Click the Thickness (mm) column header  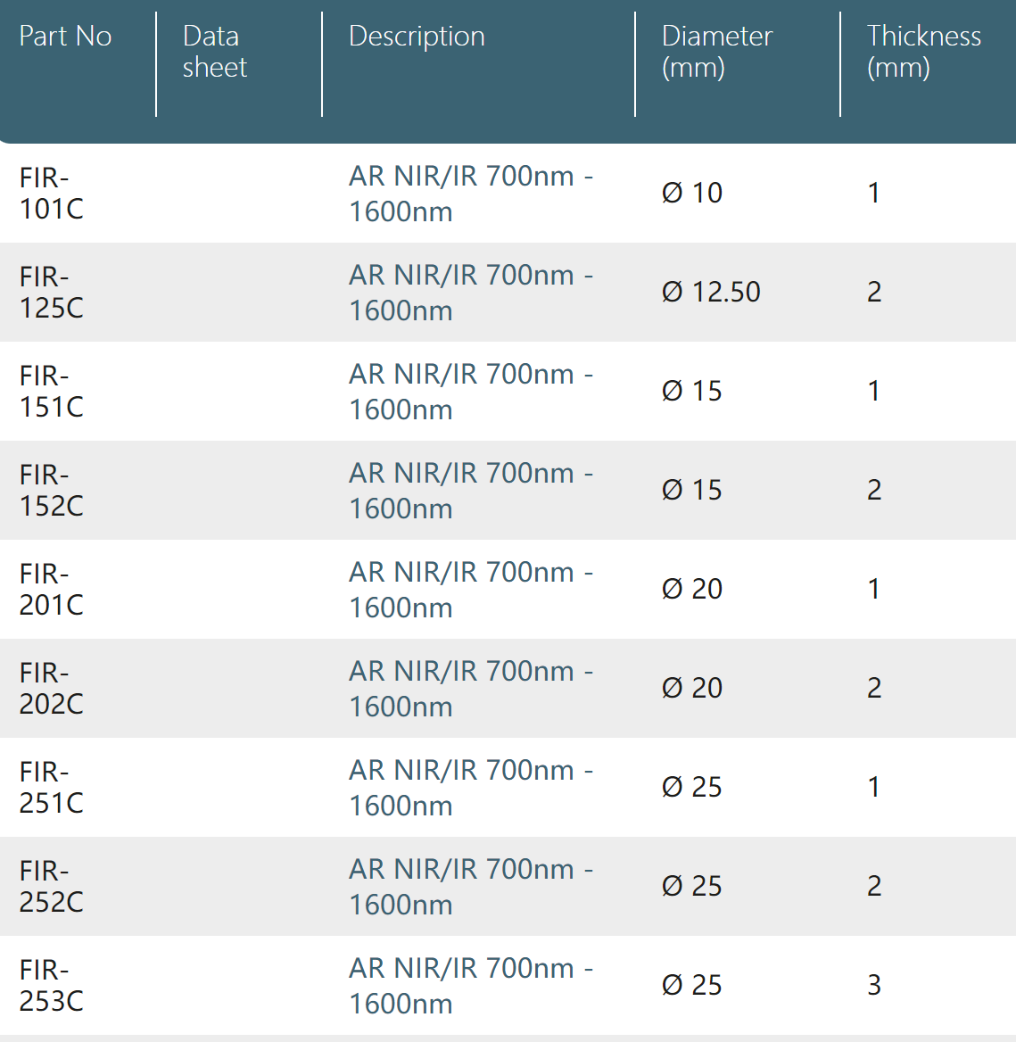[923, 52]
